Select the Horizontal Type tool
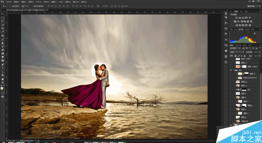 pos(3,68)
